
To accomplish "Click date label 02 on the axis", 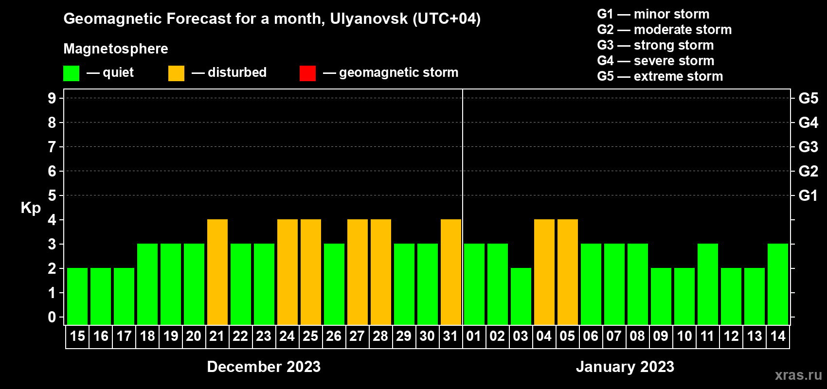I will [498, 336].
